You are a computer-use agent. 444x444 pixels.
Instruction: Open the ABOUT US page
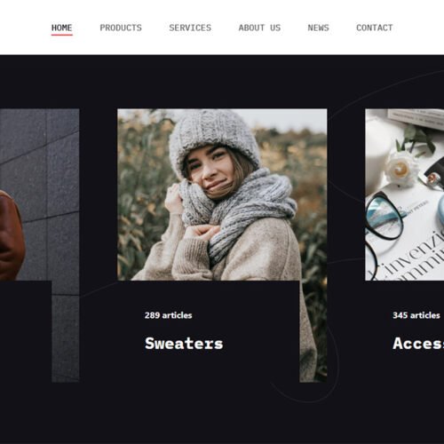[x=259, y=28]
